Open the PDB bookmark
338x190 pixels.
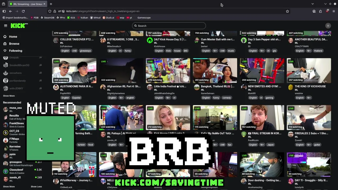click(34, 18)
